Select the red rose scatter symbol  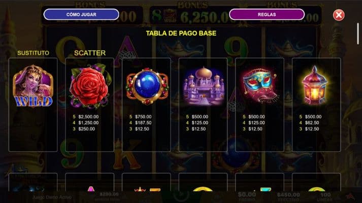90,86
